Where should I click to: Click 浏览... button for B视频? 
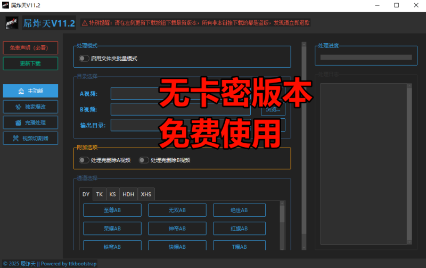click(x=273, y=109)
